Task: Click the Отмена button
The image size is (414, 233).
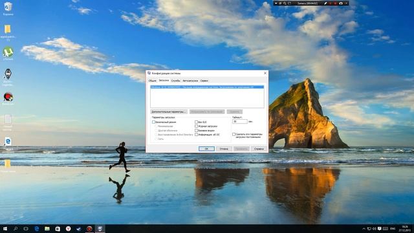Action: [224, 149]
